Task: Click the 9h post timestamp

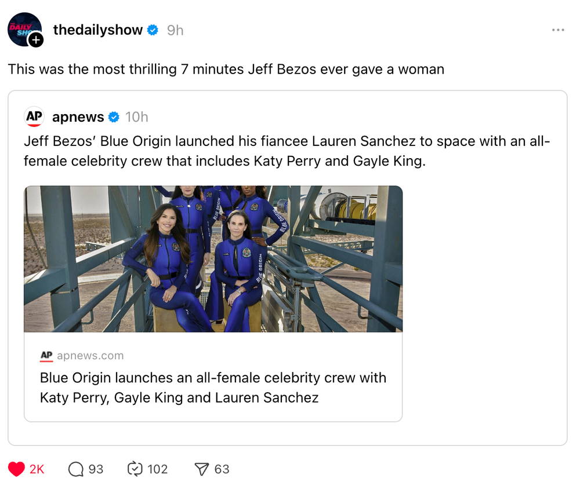Action: pos(175,30)
